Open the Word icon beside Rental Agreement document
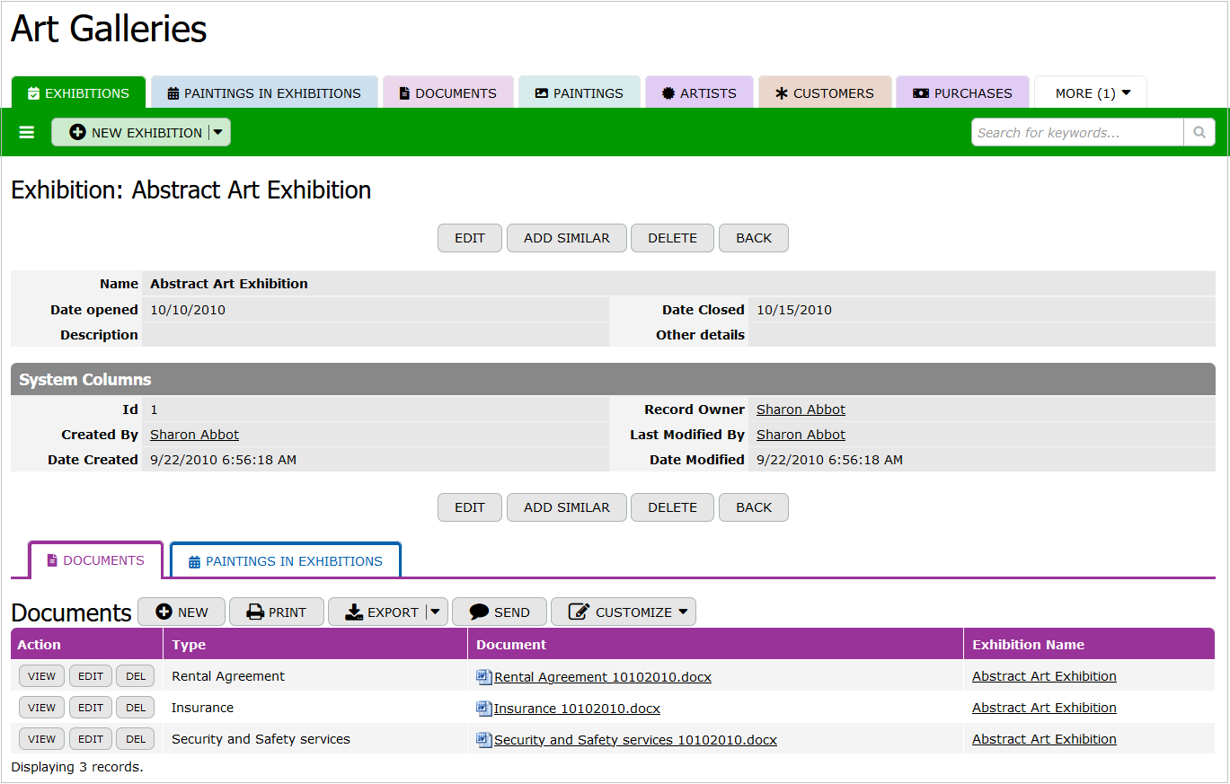The image size is (1230, 784). pyautogui.click(x=484, y=676)
